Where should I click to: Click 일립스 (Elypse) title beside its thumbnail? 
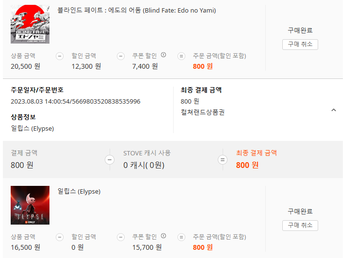pos(79,191)
